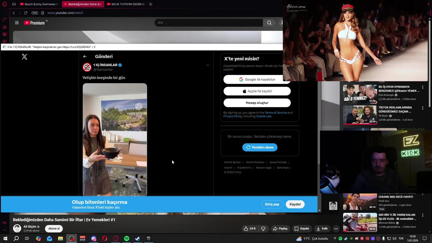Screen dimensions: 432x243
Task: Open Steam from the taskbar
Action: tap(137, 239)
